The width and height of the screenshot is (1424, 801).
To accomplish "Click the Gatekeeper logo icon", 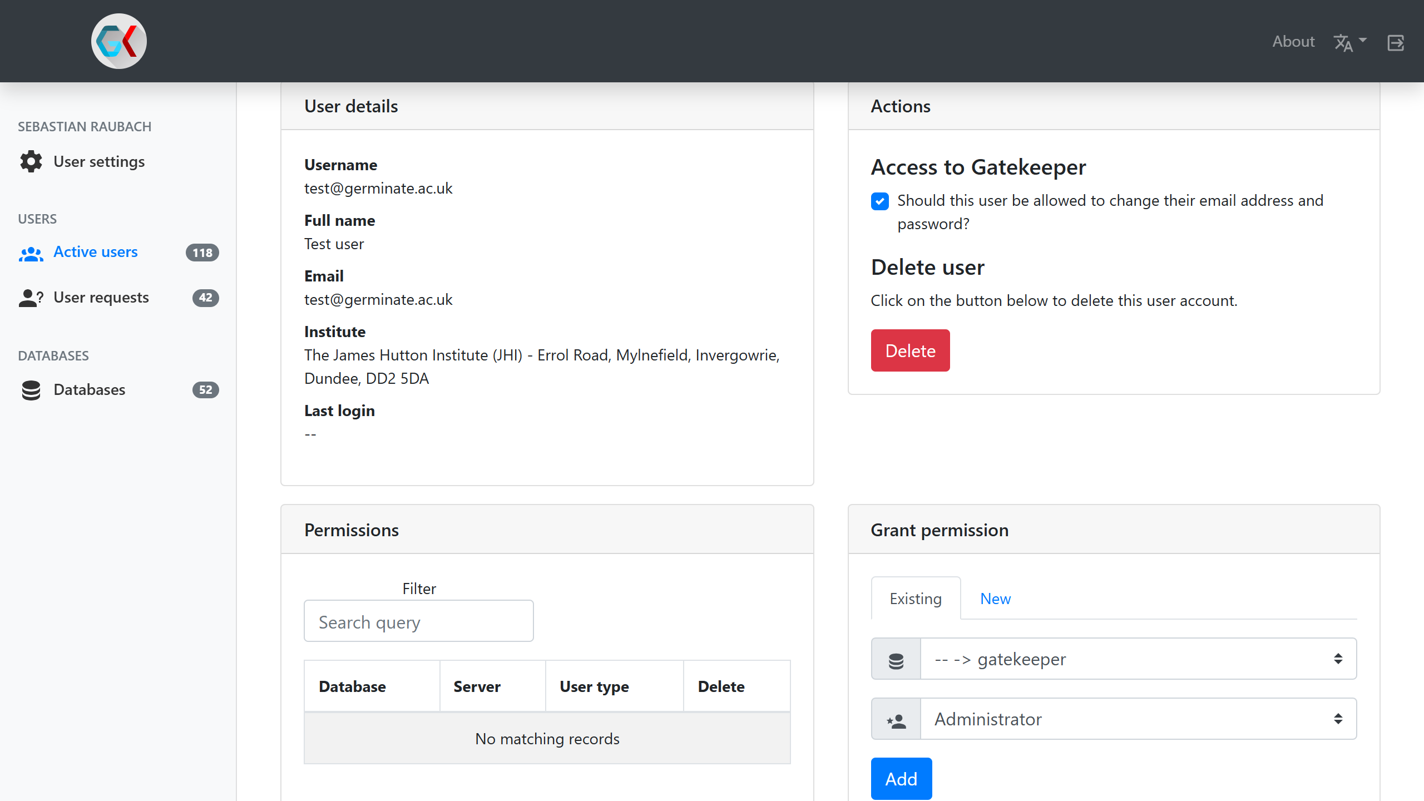I will click(x=118, y=41).
